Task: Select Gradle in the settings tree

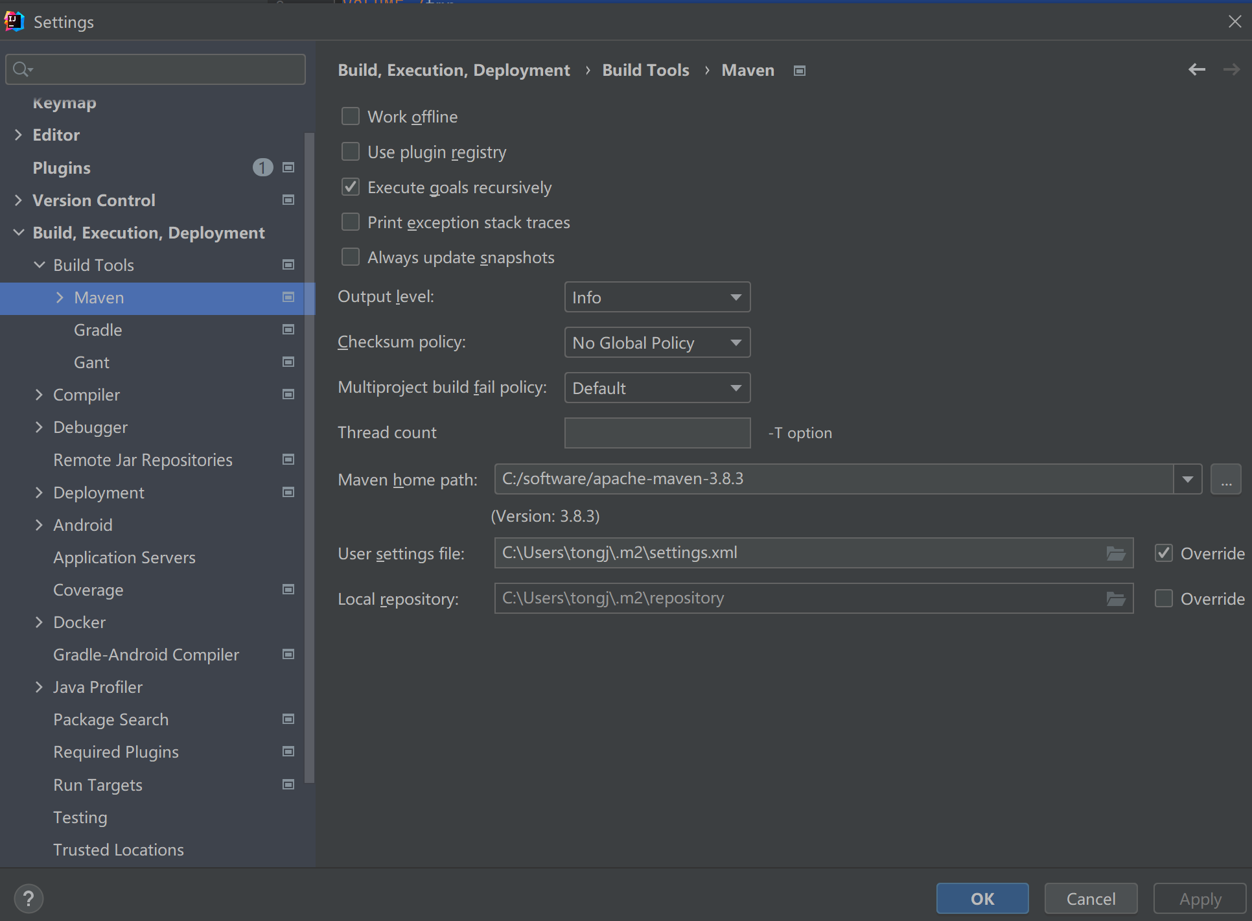Action: (x=98, y=330)
